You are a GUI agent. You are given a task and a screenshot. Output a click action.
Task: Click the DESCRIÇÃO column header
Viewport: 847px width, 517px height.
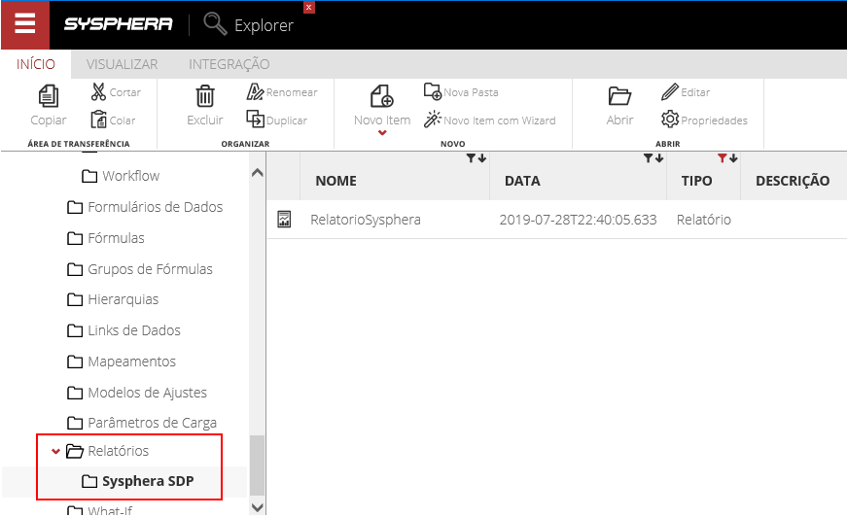coord(793,181)
